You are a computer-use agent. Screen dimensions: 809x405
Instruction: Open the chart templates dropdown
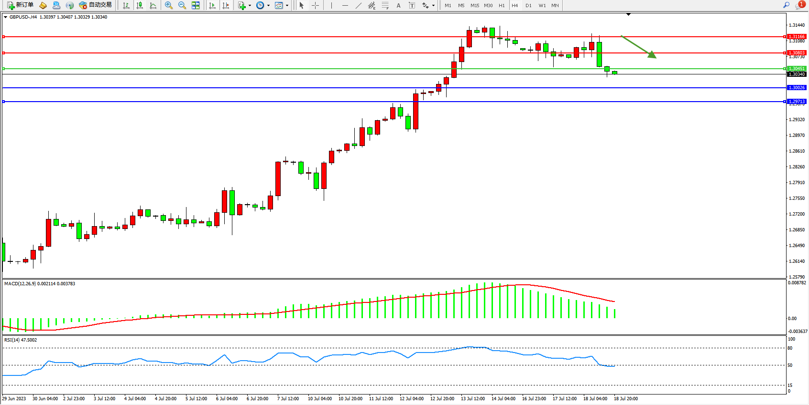tap(287, 6)
